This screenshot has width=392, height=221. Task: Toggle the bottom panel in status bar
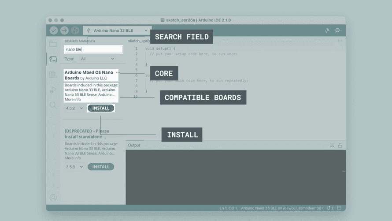tap(340, 208)
